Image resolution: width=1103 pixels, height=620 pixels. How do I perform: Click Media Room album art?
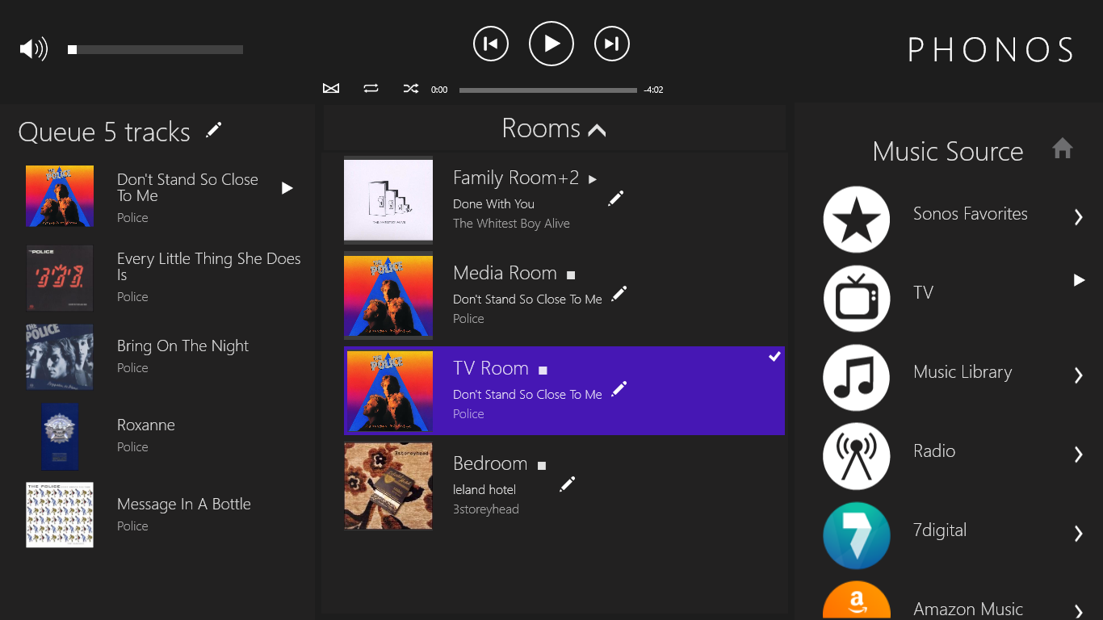(388, 295)
